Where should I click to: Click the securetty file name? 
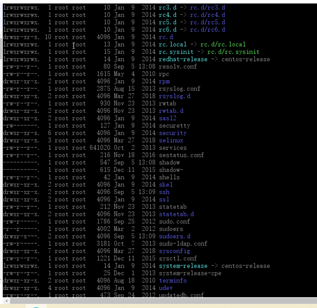[x=174, y=126]
